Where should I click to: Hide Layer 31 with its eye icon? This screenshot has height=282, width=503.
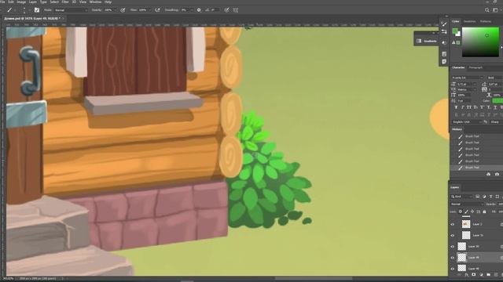[453, 236]
